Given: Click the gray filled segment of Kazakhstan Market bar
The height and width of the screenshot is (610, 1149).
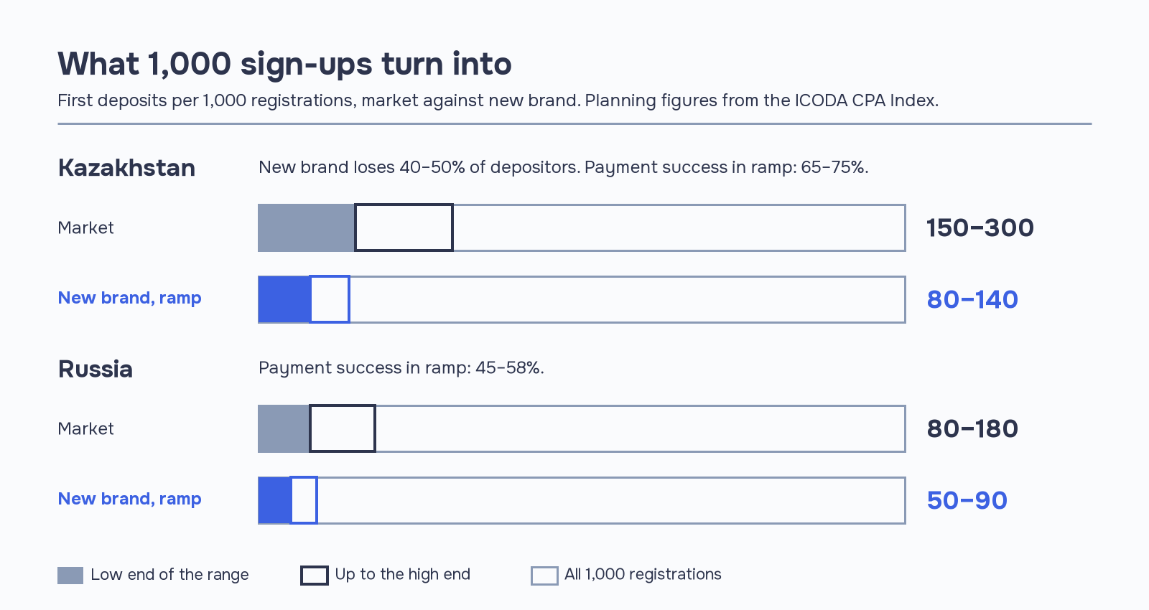Looking at the screenshot, I should tap(307, 227).
